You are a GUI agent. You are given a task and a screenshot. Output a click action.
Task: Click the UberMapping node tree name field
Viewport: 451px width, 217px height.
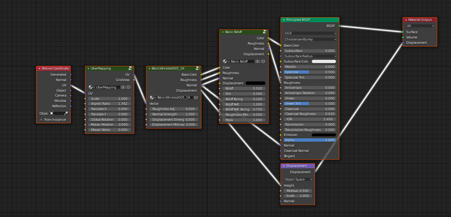pyautogui.click(x=108, y=87)
